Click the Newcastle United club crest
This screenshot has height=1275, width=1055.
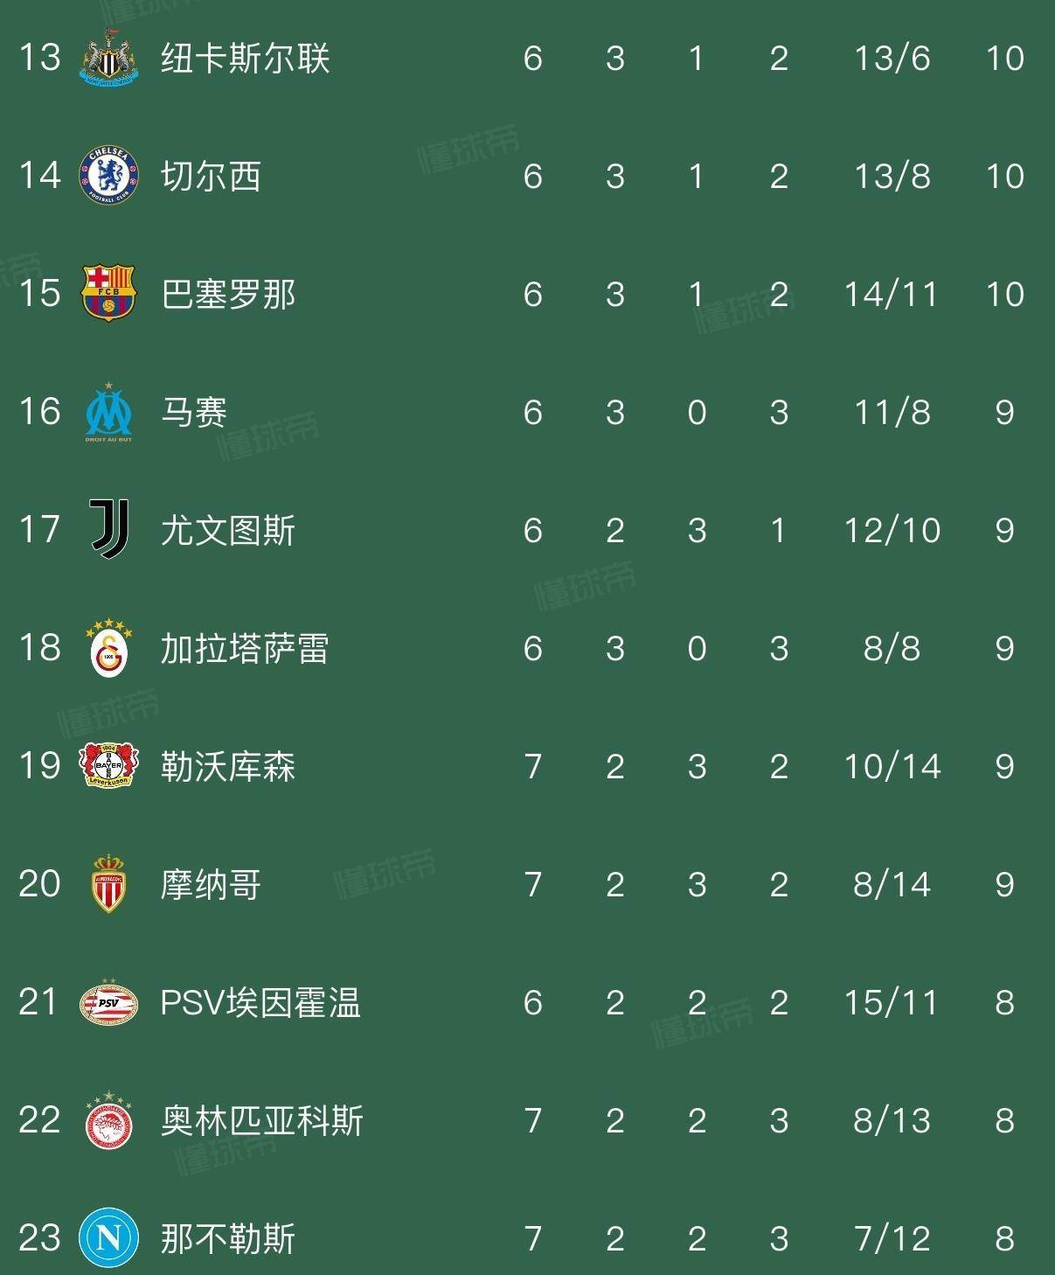[109, 59]
